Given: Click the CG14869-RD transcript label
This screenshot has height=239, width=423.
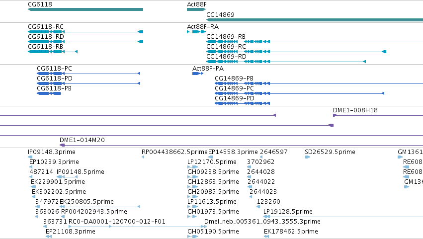Looking at the screenshot, I should [x=226, y=57].
